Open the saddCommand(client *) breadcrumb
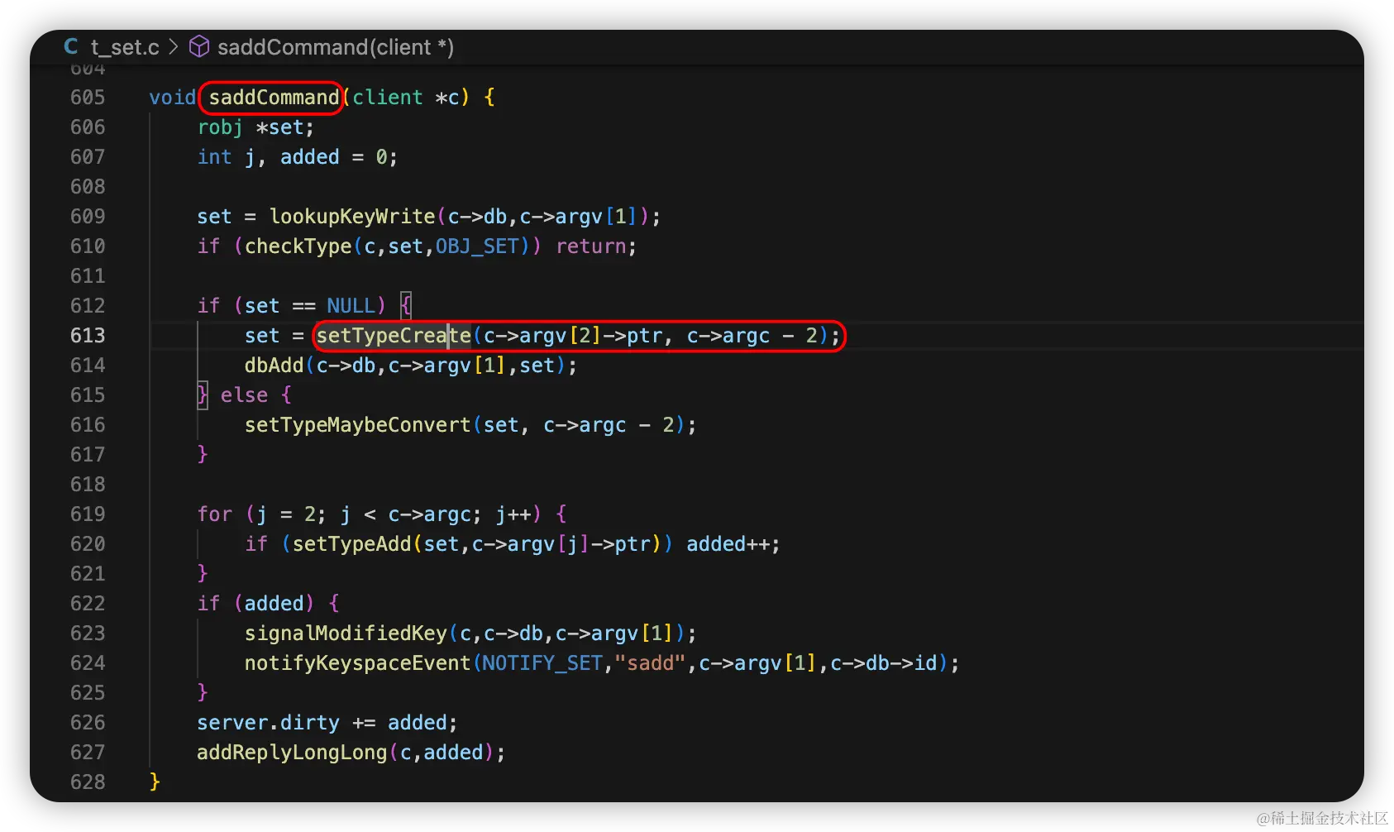This screenshot has height=832, width=1394. point(336,47)
